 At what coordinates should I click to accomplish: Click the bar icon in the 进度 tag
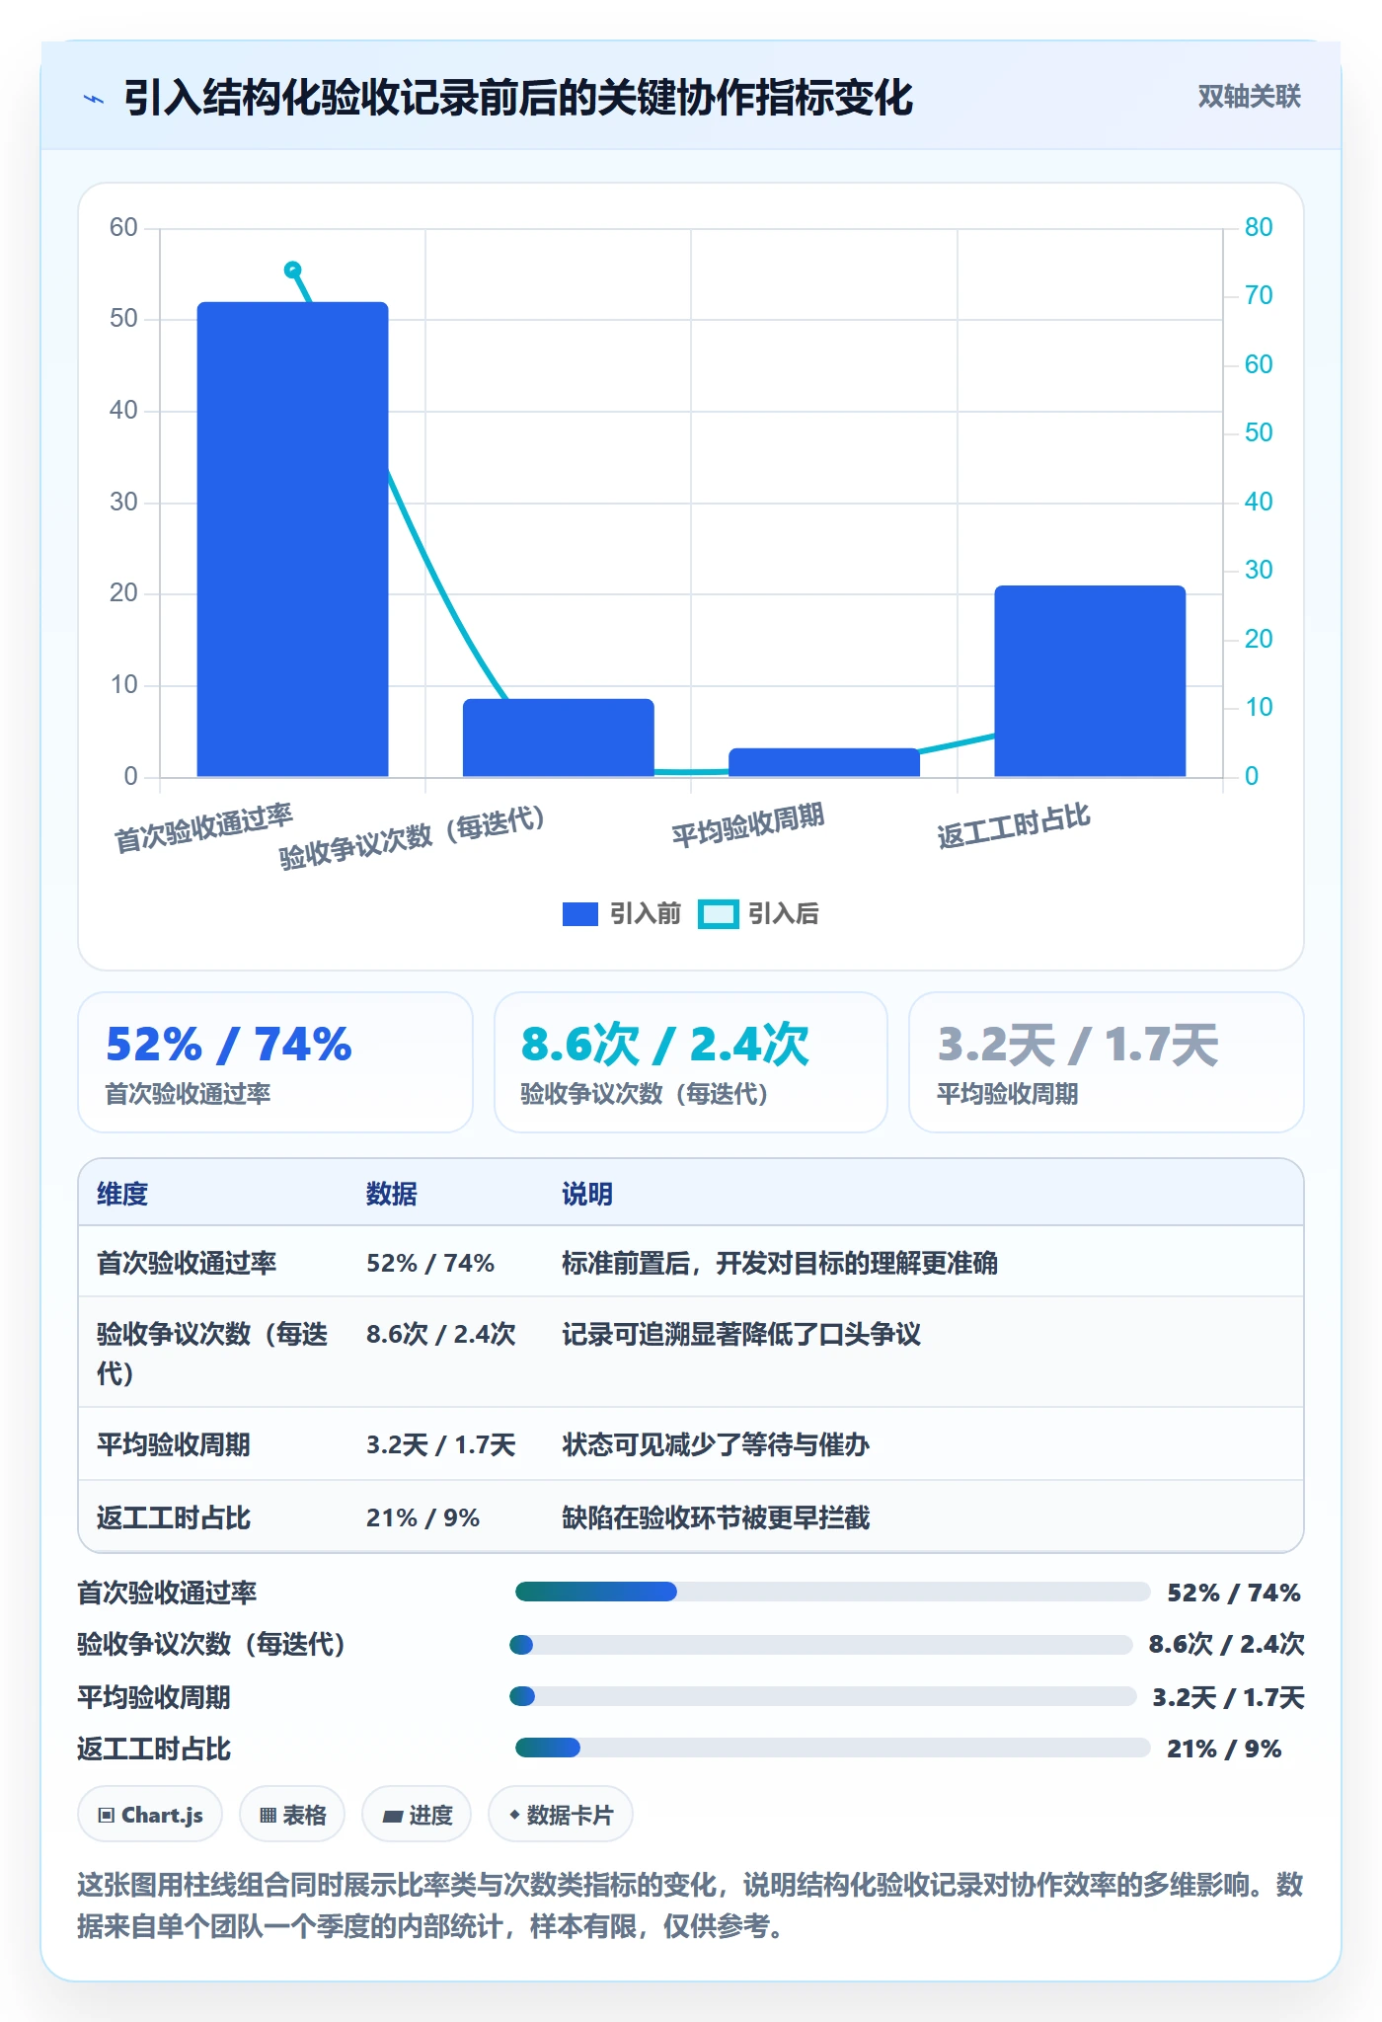point(392,1816)
